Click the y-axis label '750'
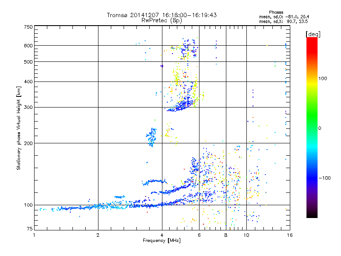 (x=28, y=27)
